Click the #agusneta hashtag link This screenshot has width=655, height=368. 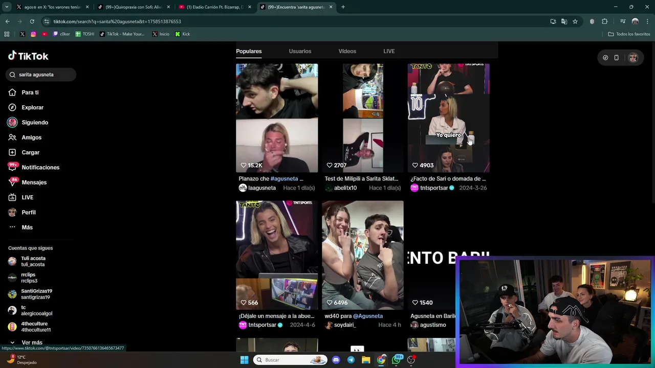point(284,179)
